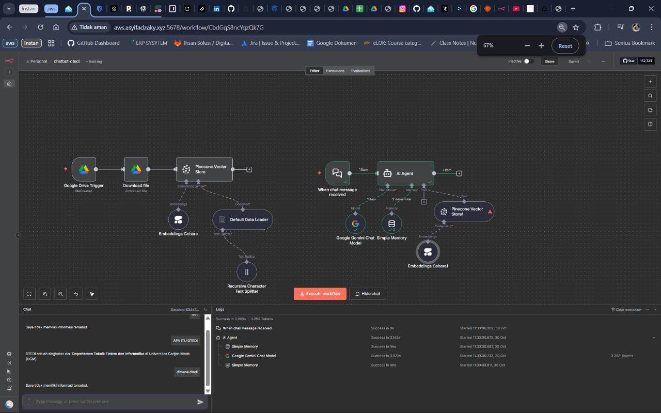Open the Simple Memory node
661x413 pixels.
click(x=391, y=224)
